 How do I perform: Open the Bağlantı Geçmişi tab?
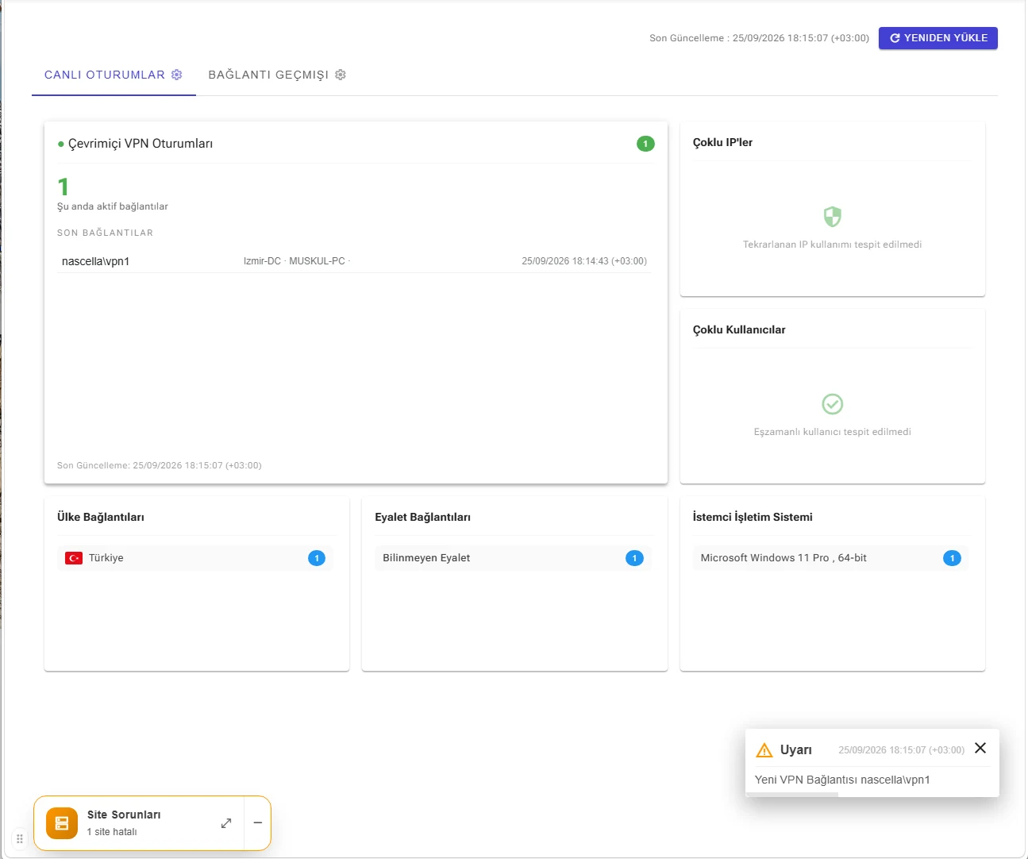(x=277, y=75)
